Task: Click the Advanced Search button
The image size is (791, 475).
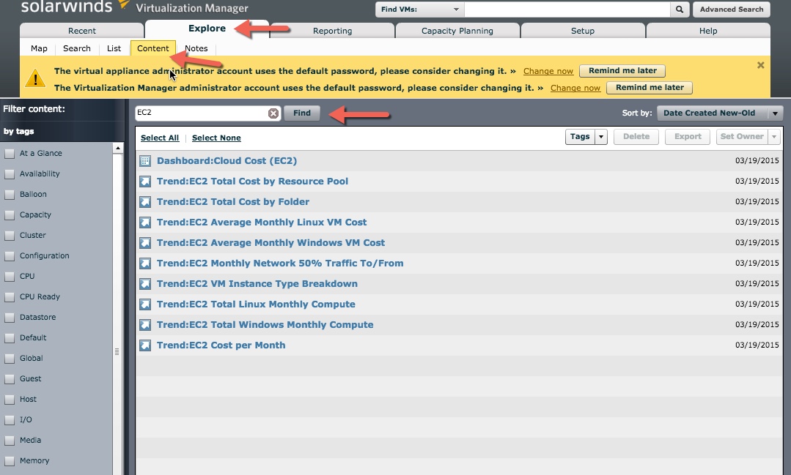Action: [732, 9]
